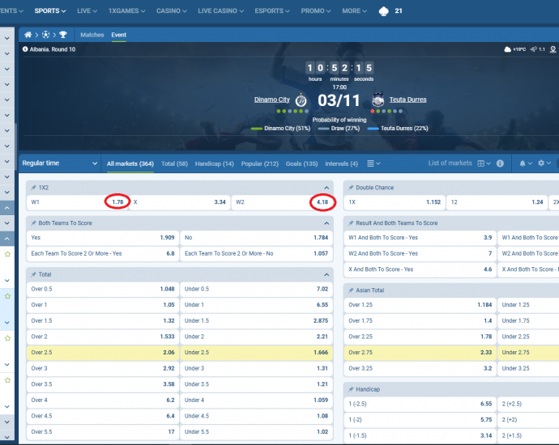
Task: Click the first star favorite icon in sidebar
Action: [7, 254]
